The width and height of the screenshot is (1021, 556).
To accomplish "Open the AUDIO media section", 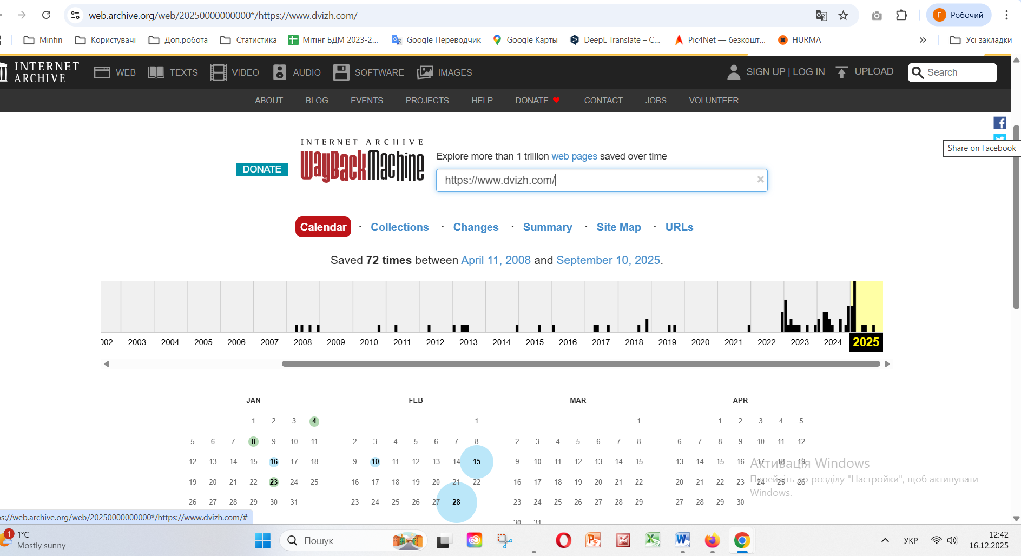I will (x=297, y=72).
